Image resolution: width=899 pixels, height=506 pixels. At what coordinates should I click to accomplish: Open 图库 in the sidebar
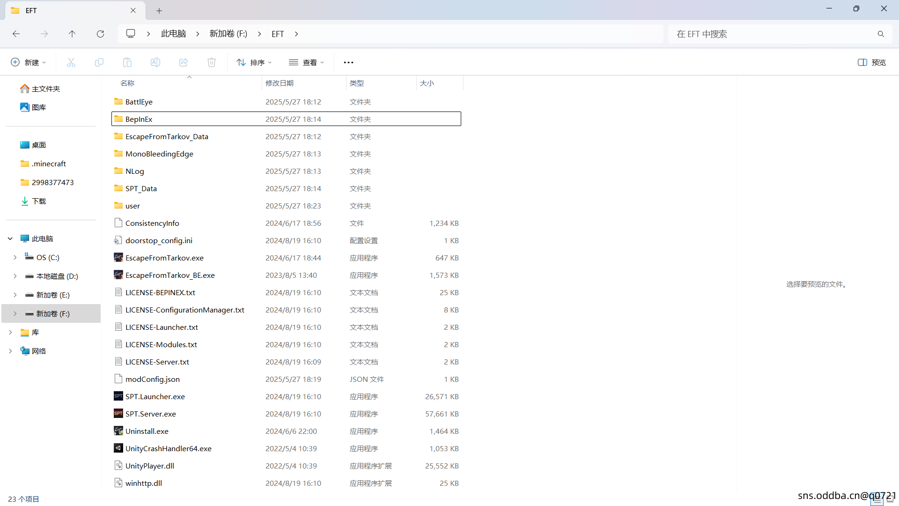pos(39,107)
